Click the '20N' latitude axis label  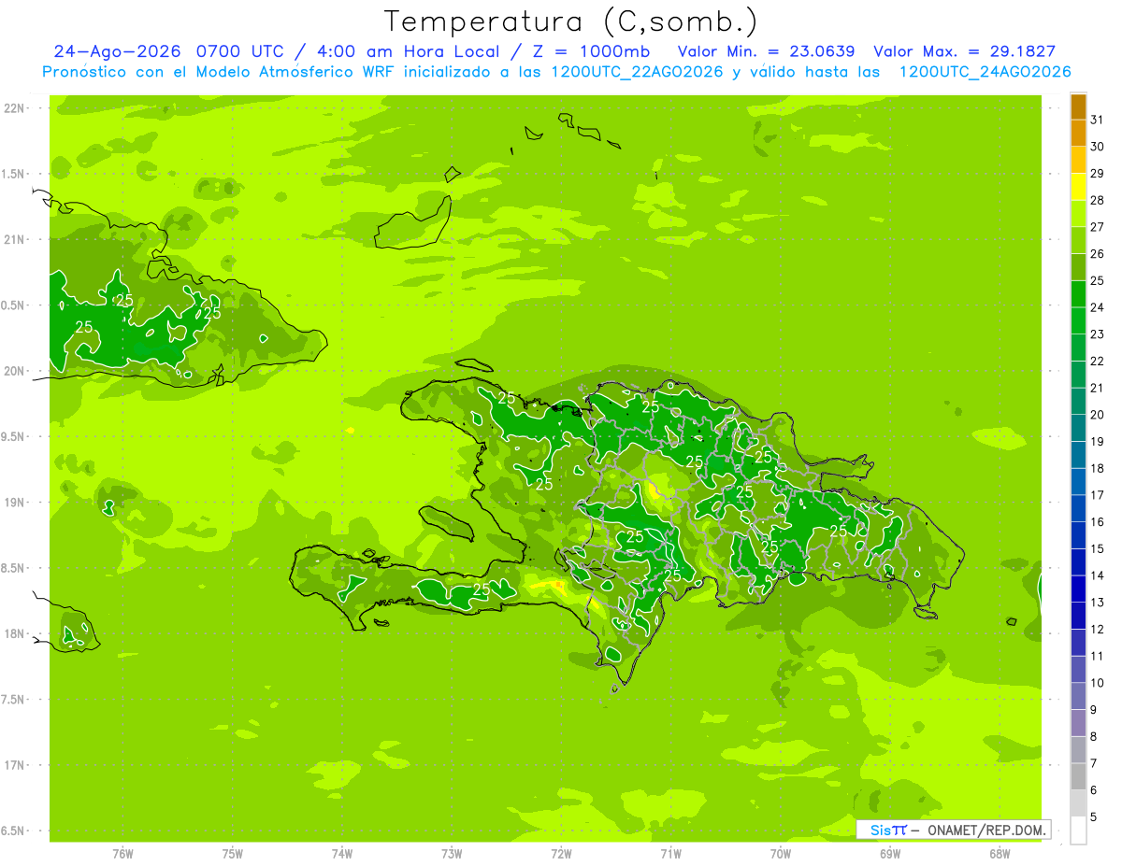pos(14,371)
